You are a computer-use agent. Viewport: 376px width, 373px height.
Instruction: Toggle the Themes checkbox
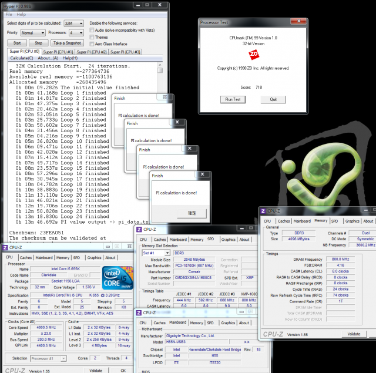click(x=92, y=37)
